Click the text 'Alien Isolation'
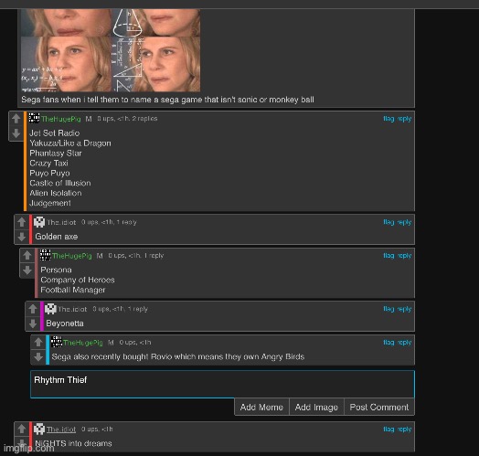 coord(56,193)
